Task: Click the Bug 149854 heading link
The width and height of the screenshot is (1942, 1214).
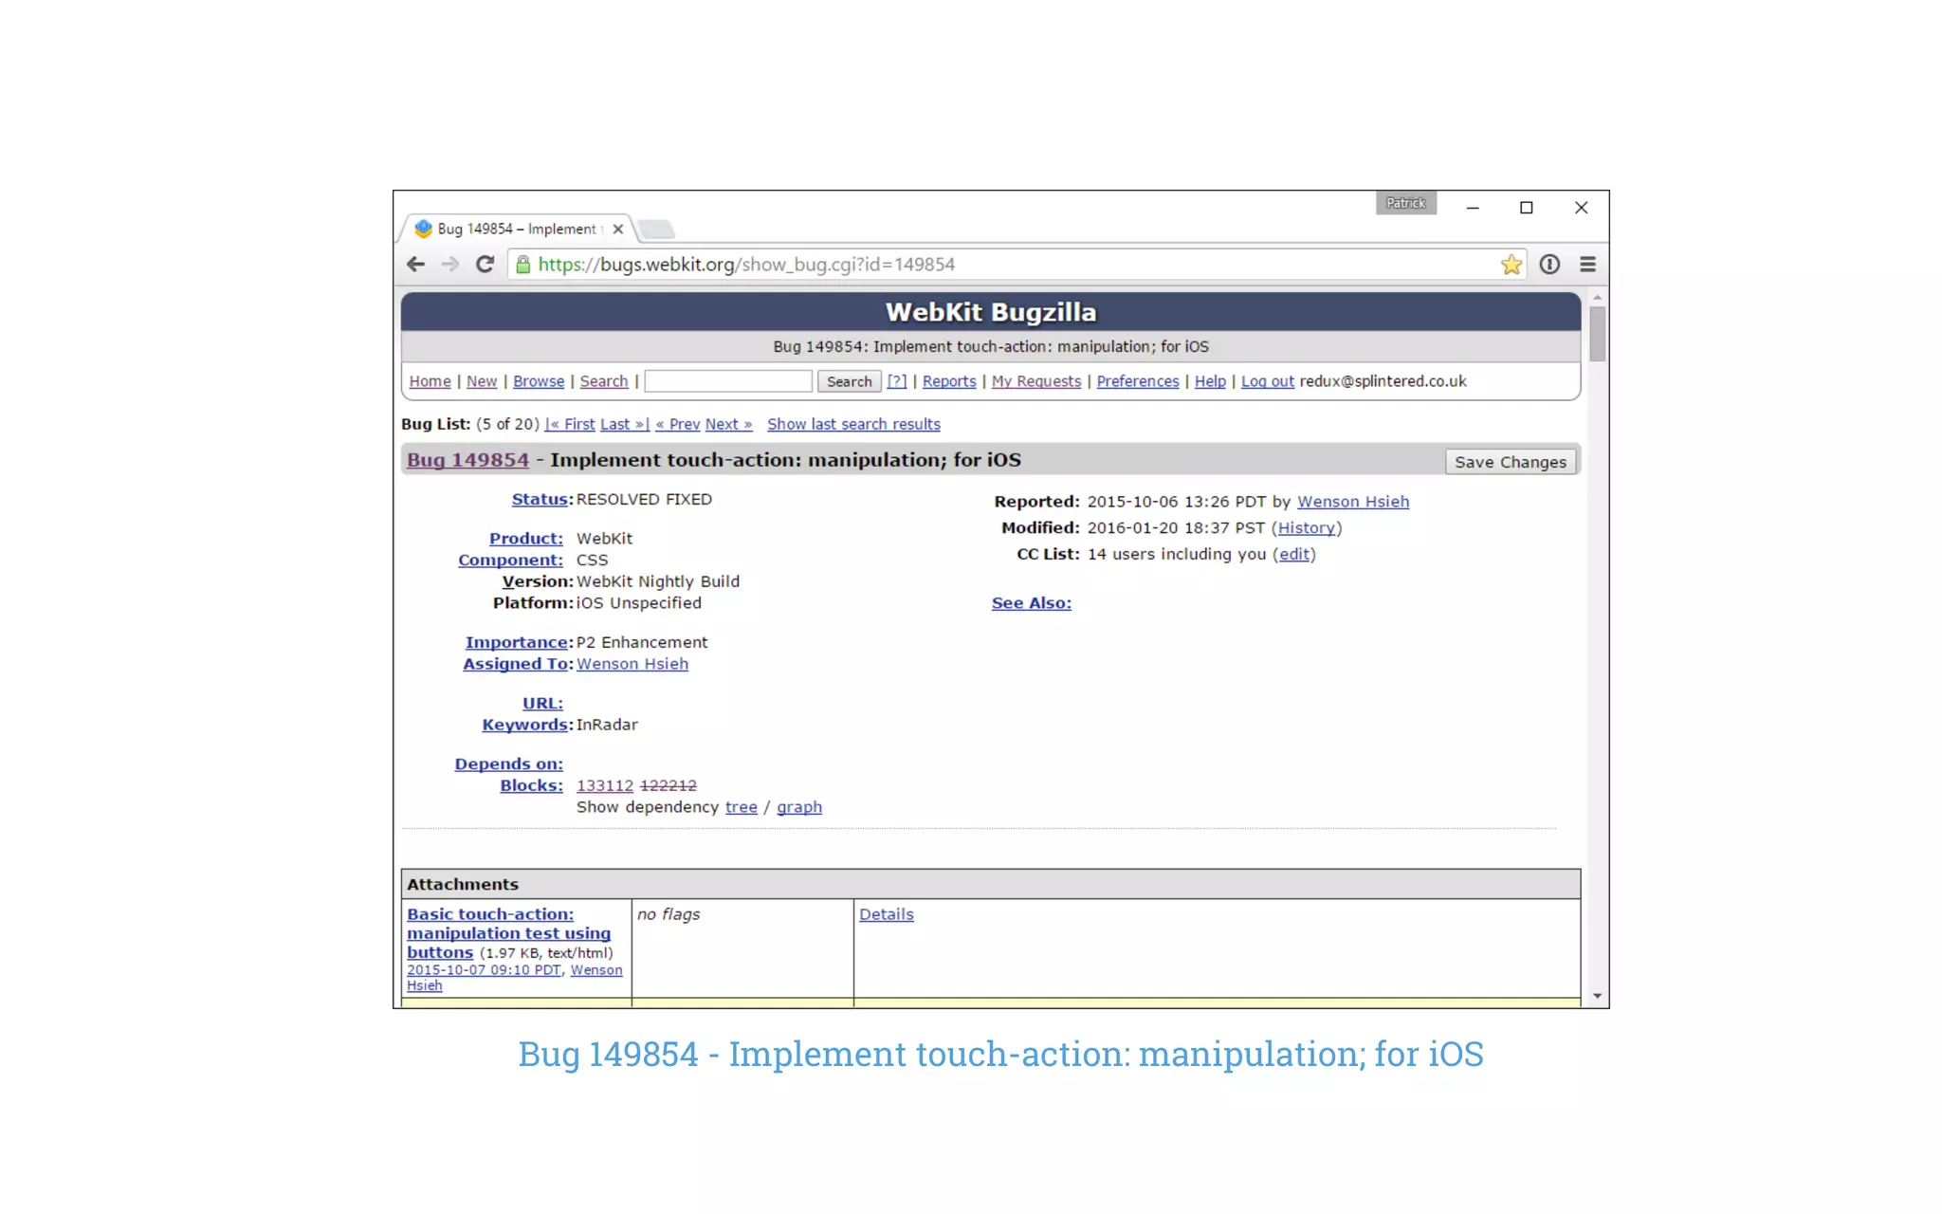Action: tap(467, 460)
